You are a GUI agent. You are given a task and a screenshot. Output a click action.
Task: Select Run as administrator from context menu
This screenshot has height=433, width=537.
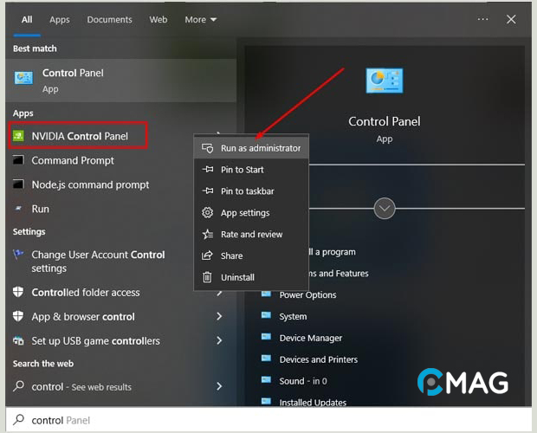[251, 148]
